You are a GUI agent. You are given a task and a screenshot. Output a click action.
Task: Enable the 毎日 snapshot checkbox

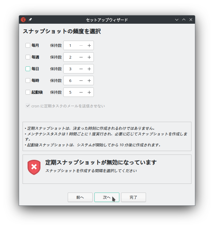pyautogui.click(x=28, y=69)
